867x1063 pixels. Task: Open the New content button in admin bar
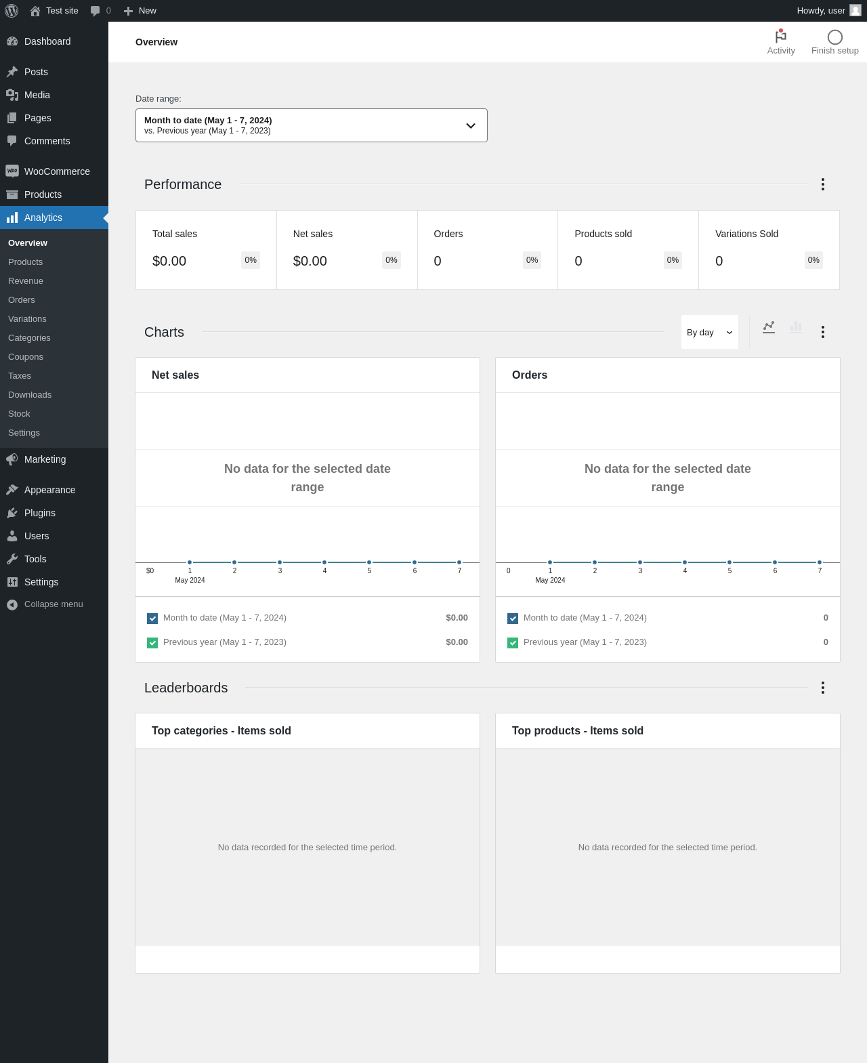click(x=140, y=11)
